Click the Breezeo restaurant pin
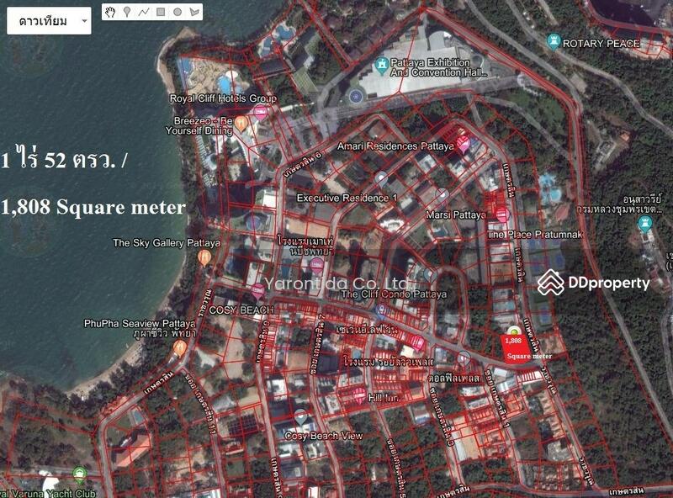This screenshot has height=498, width=673. tap(241, 123)
